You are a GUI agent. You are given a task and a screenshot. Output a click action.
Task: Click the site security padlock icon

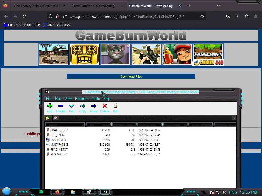58,17
